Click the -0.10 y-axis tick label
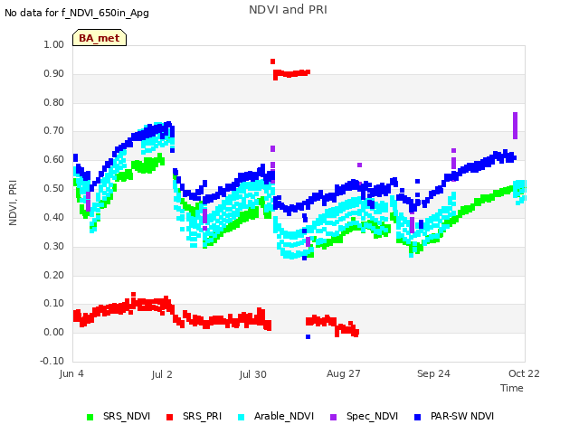This screenshot has width=579, height=434. tap(52, 361)
